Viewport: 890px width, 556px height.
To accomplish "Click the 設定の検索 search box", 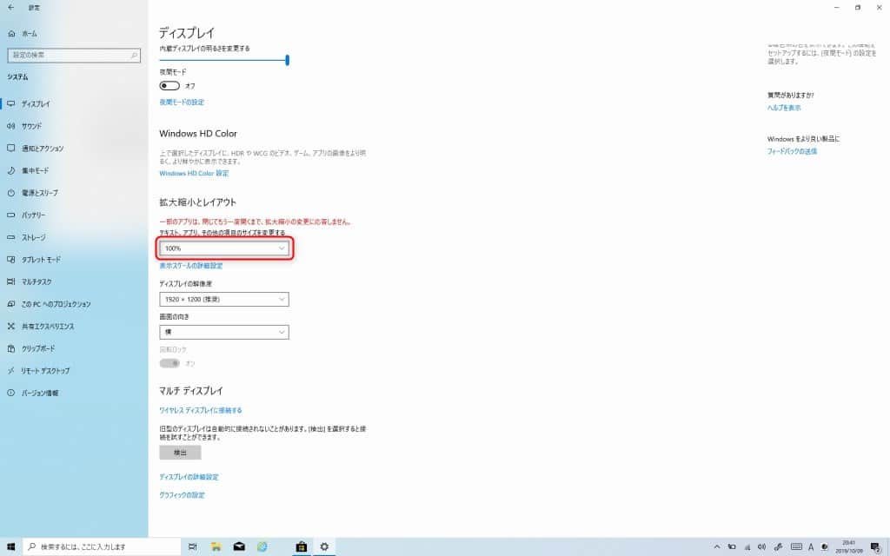I will click(73, 55).
